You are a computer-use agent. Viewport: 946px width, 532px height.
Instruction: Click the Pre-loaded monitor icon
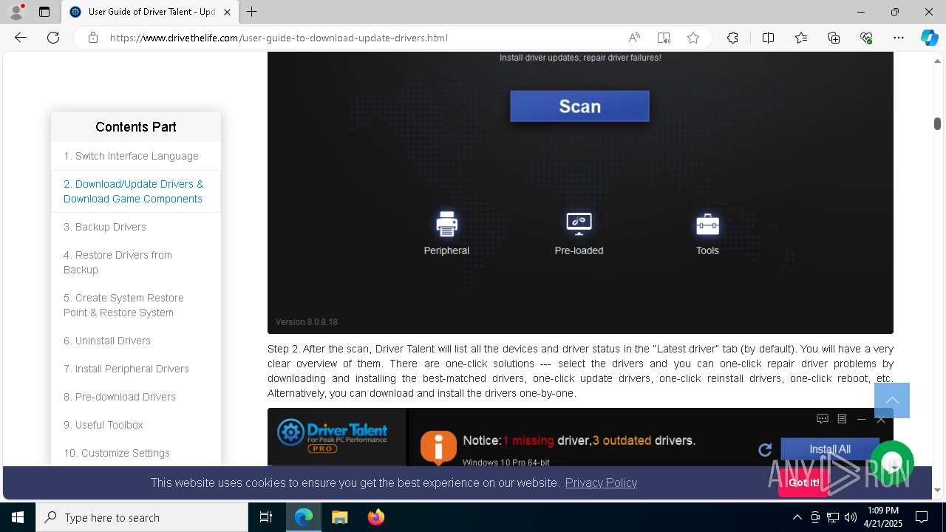pos(579,223)
